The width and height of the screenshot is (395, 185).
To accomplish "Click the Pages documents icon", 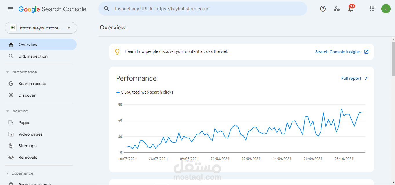I will (x=11, y=123).
